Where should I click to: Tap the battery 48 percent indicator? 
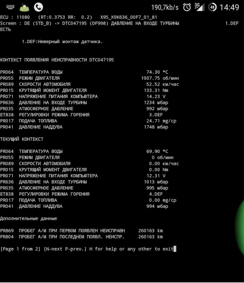pos(213,7)
